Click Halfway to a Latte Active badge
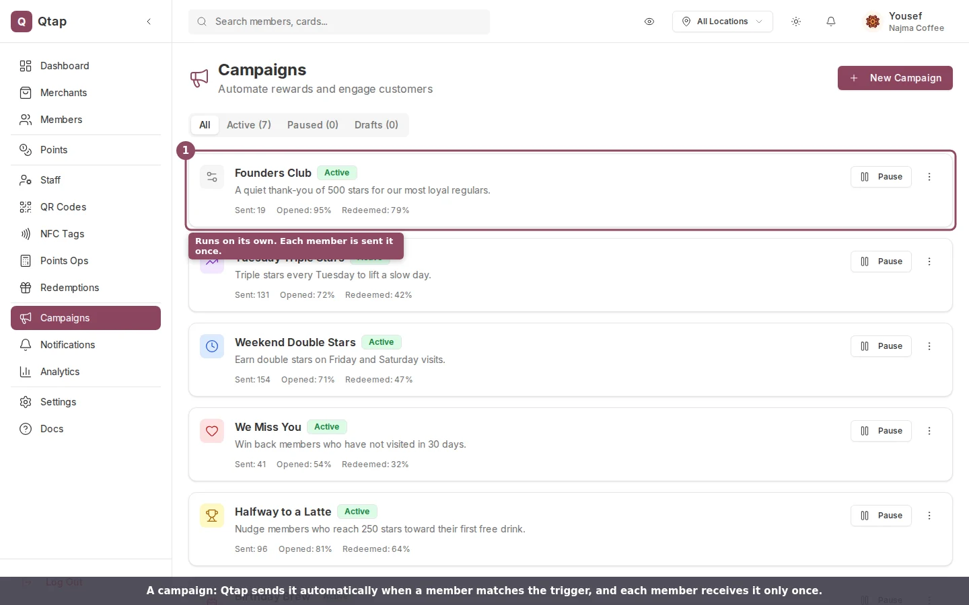 pyautogui.click(x=357, y=512)
